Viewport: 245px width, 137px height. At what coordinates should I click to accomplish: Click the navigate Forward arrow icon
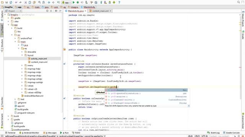53,2
